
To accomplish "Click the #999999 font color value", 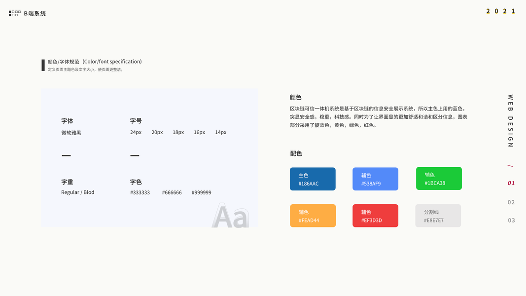I will click(201, 192).
